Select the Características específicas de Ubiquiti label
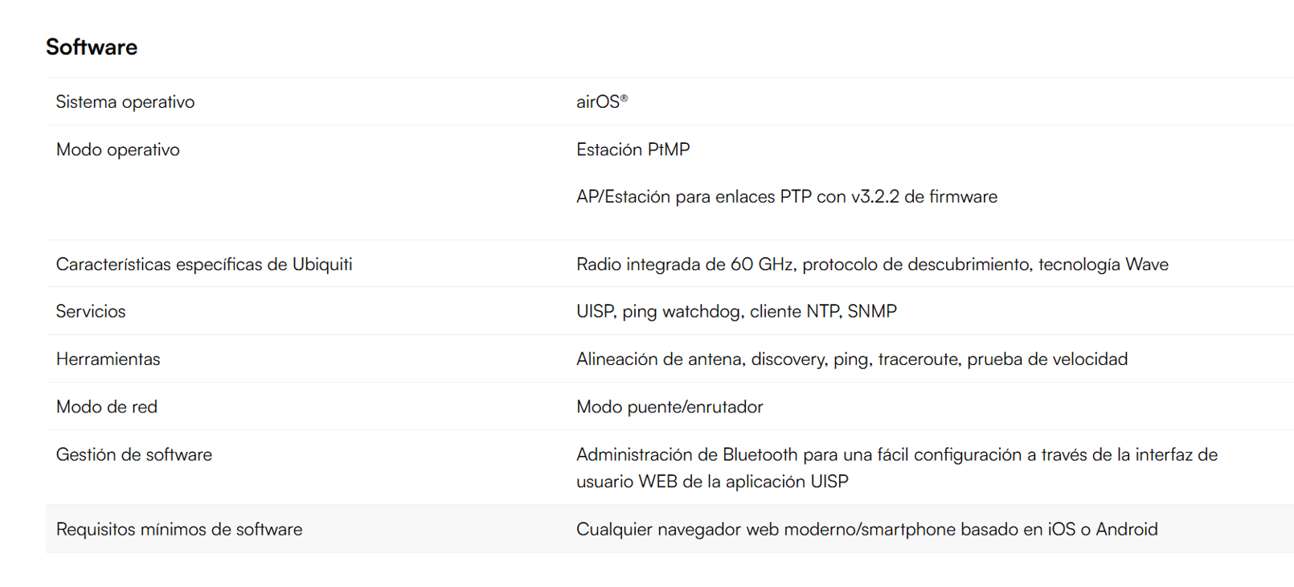Image resolution: width=1294 pixels, height=587 pixels. pyautogui.click(x=204, y=265)
